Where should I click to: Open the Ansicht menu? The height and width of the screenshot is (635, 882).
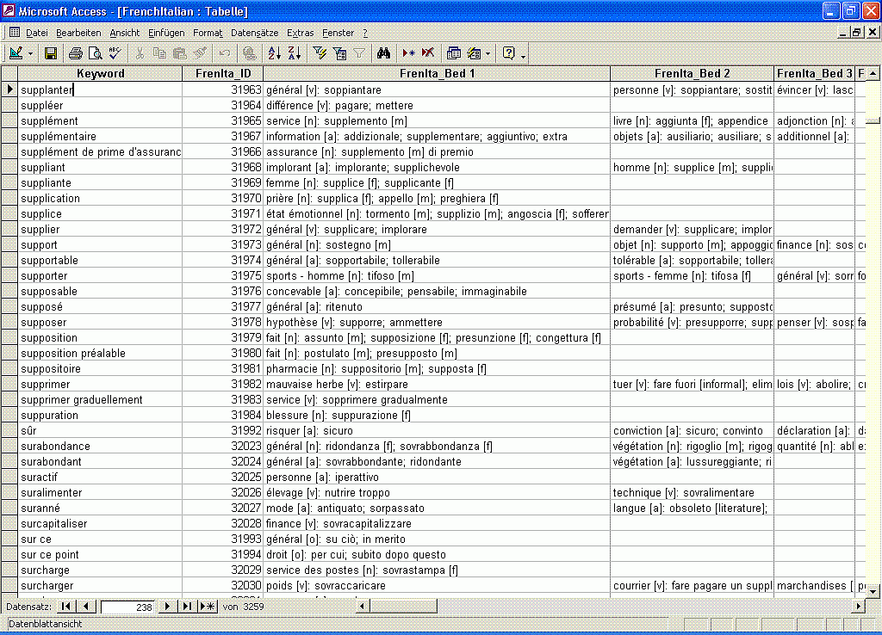(124, 34)
